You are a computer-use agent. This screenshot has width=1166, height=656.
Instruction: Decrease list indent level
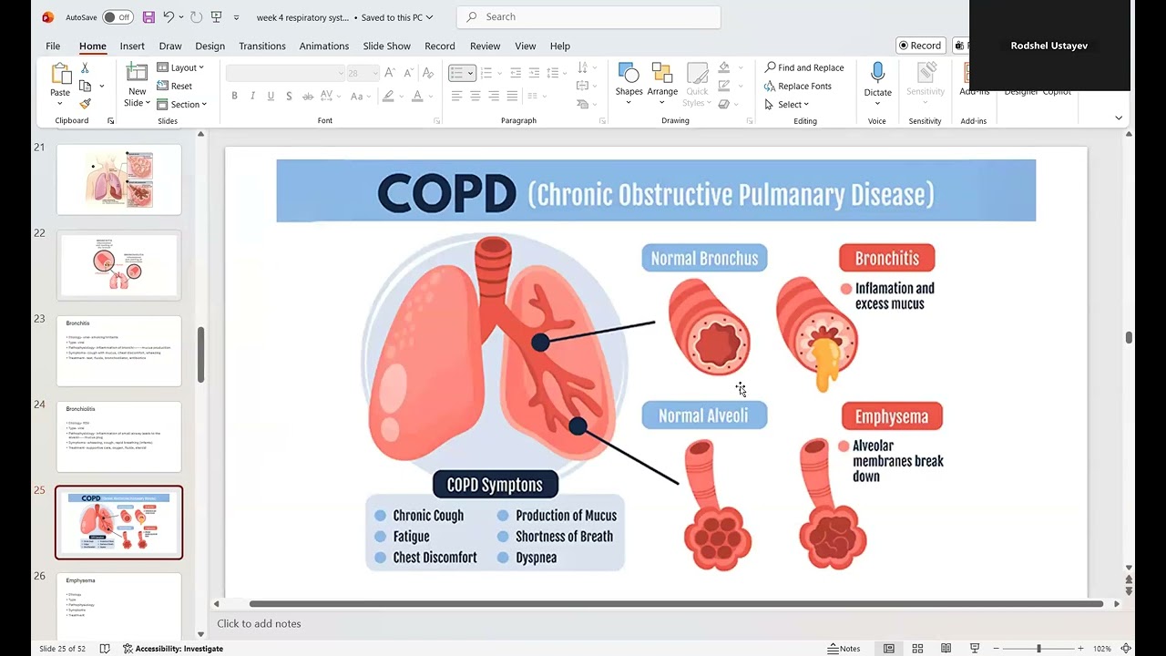[x=516, y=73]
